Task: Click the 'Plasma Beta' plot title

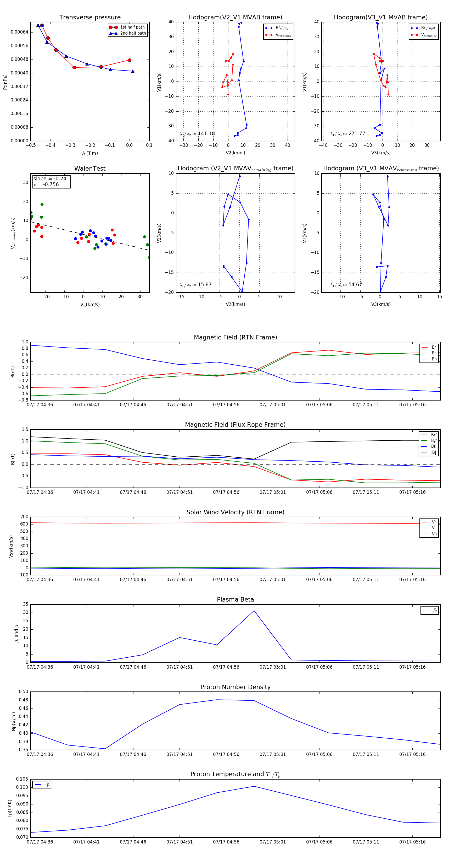Action: point(235,600)
